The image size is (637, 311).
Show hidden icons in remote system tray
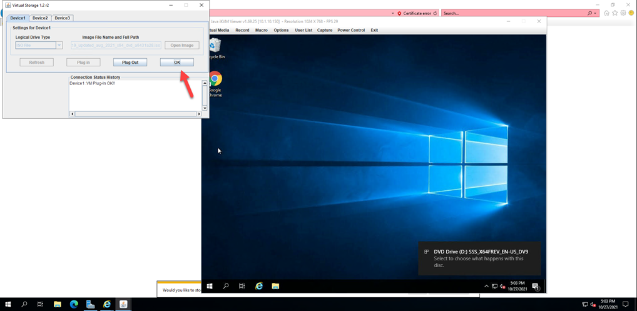486,287
